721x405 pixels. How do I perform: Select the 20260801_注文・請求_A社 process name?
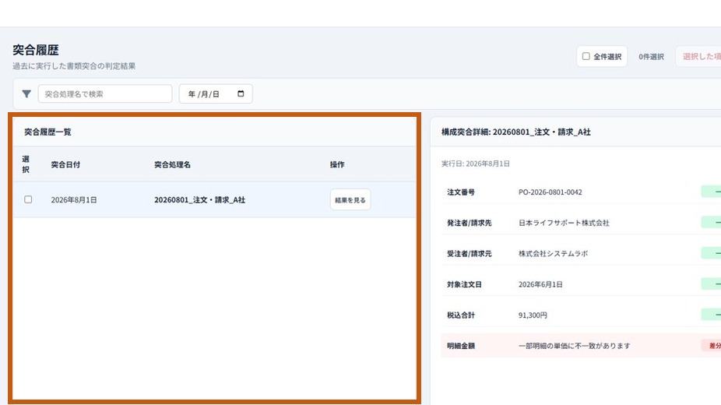pyautogui.click(x=199, y=200)
